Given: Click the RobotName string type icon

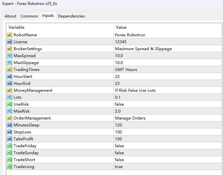Looking at the screenshot, I should (x=9, y=35).
